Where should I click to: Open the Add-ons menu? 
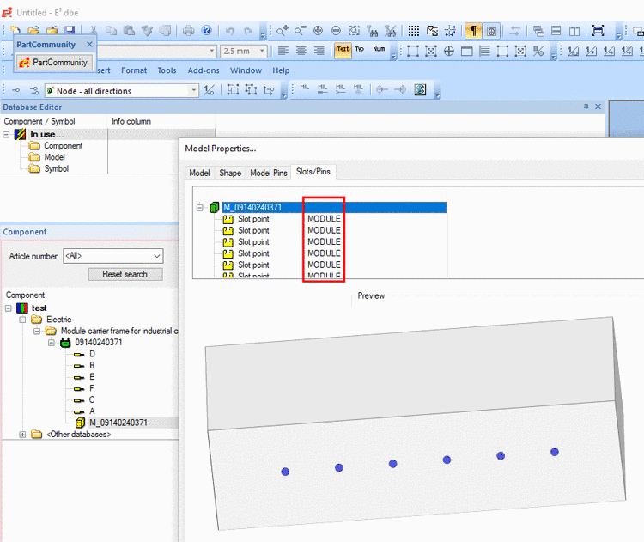[204, 70]
